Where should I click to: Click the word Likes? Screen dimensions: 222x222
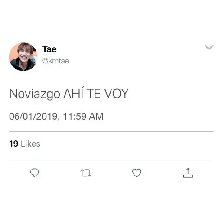[30, 144]
